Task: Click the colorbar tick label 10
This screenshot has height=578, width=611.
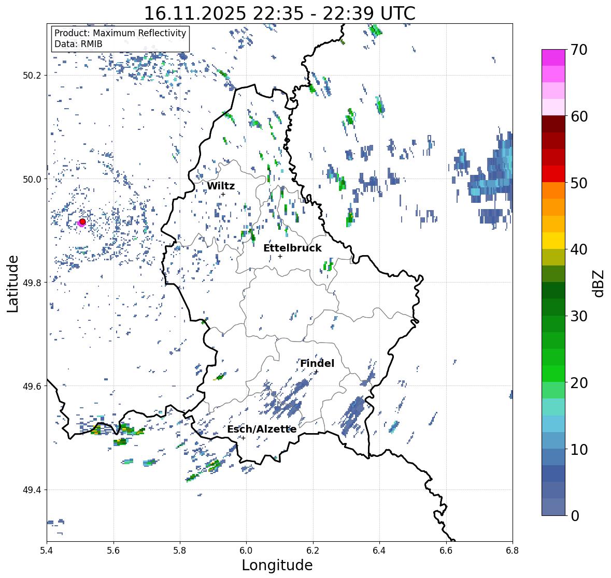Action: (x=579, y=449)
